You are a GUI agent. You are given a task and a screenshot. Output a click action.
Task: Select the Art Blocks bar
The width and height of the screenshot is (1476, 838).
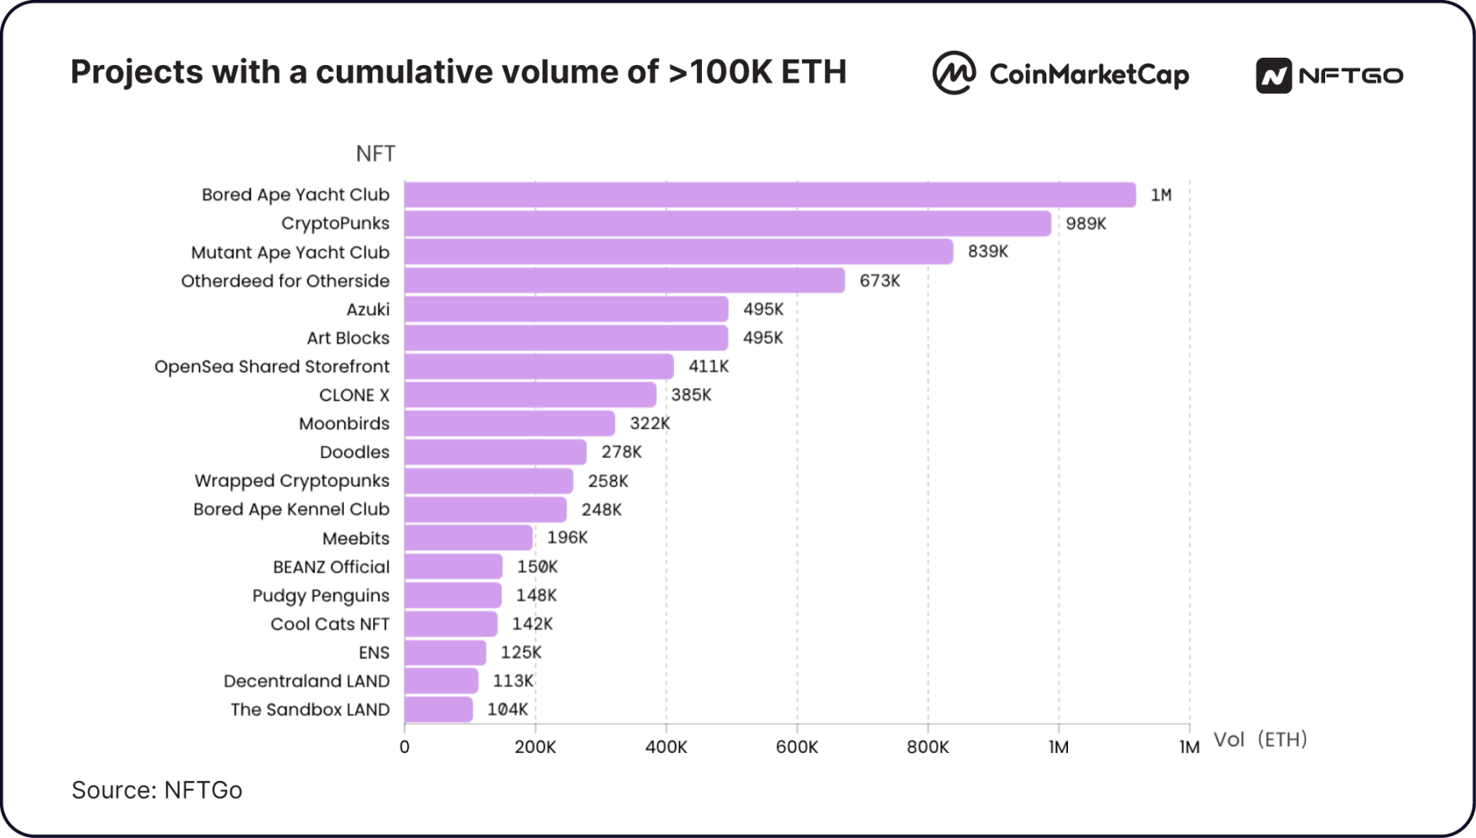(566, 337)
